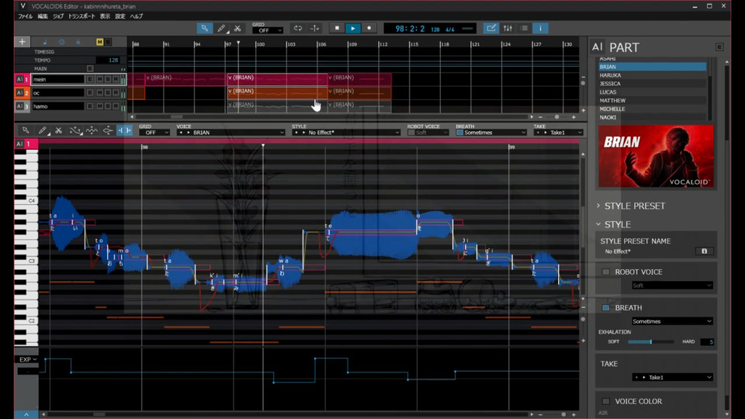Enable the VOICE COLOR checkbox
The width and height of the screenshot is (745, 419).
tap(606, 401)
